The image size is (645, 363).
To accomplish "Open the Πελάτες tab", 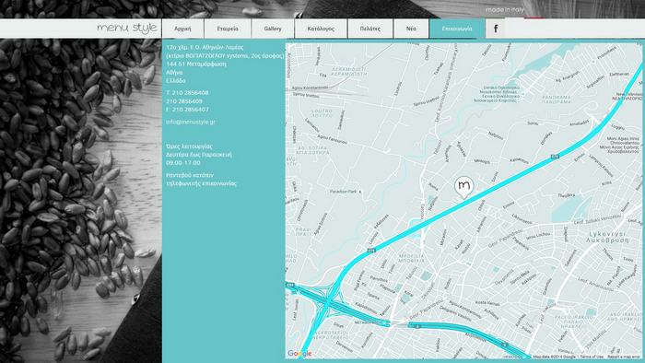I will pyautogui.click(x=370, y=29).
